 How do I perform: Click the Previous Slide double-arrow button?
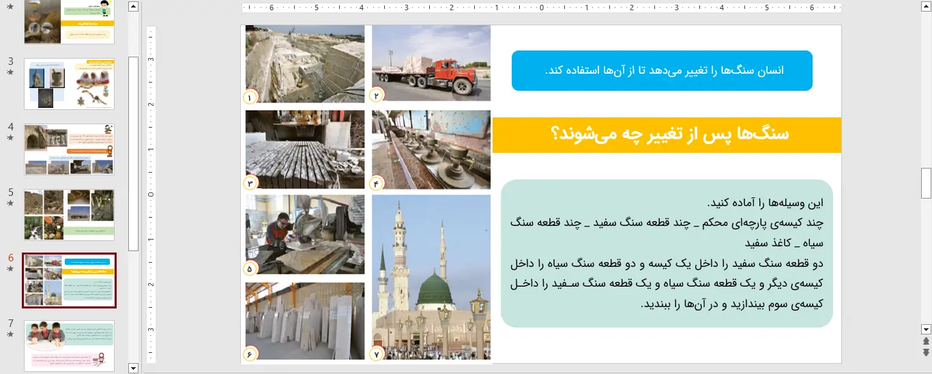(926, 341)
